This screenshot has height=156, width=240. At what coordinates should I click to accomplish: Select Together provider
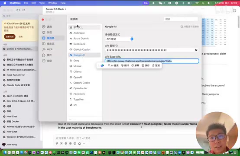tap(84, 99)
